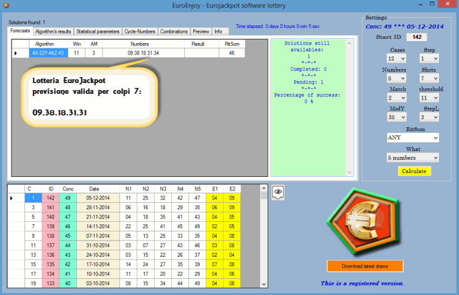
Task: Click the selected C cell with value 1
Action: 33,198
